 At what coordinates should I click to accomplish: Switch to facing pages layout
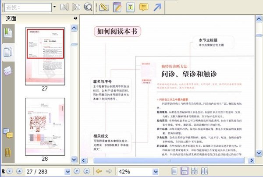click(x=204, y=171)
